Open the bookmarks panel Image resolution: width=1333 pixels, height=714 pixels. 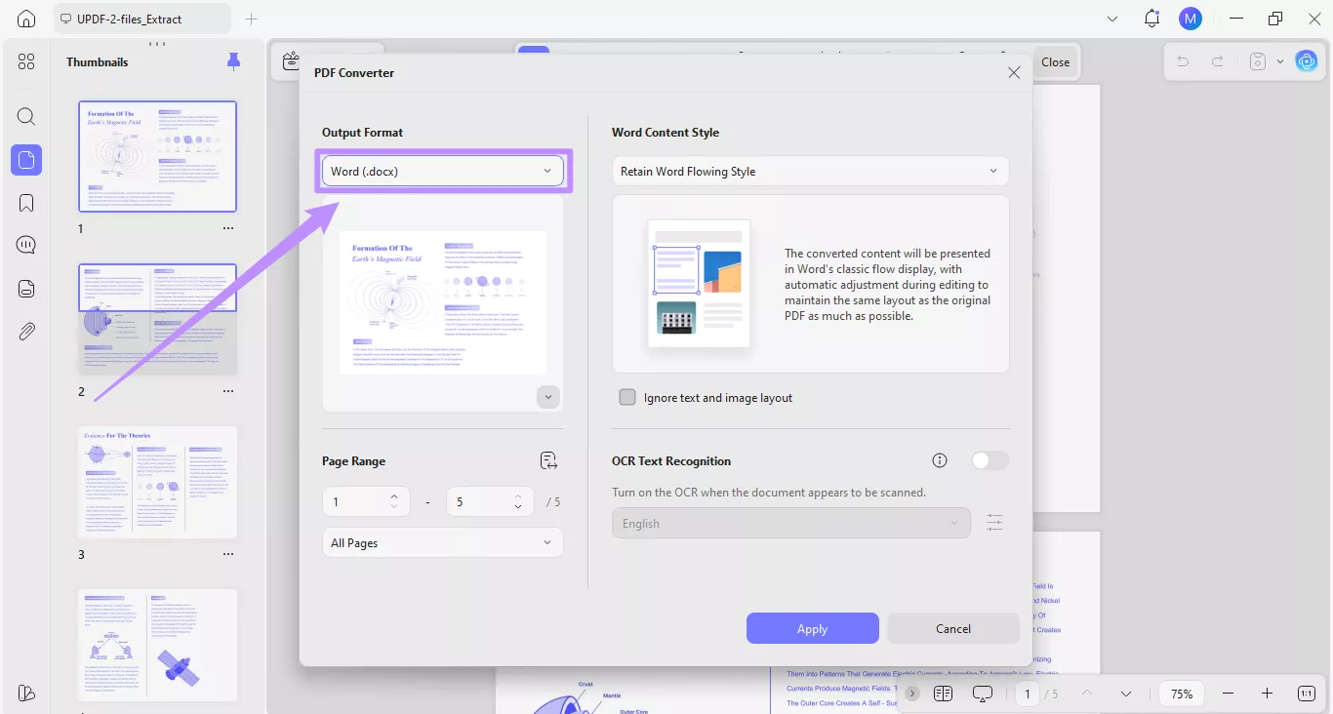pos(26,202)
